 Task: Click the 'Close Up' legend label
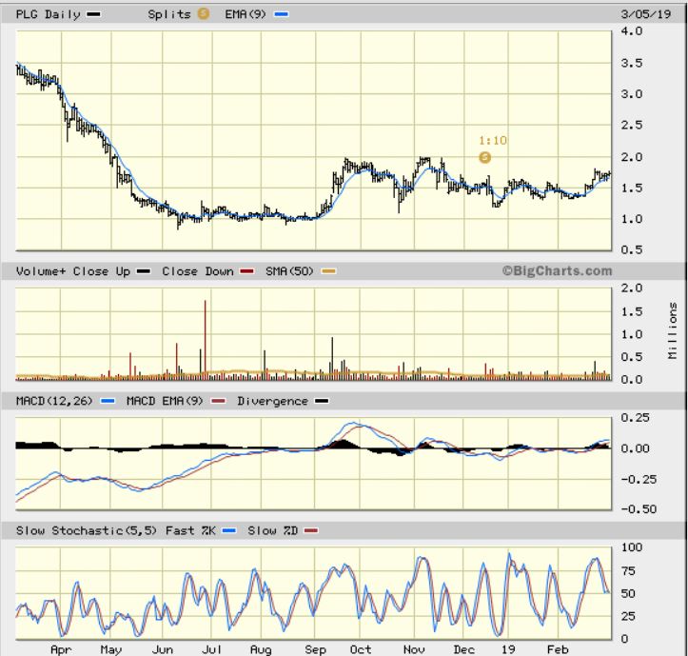pyautogui.click(x=102, y=271)
